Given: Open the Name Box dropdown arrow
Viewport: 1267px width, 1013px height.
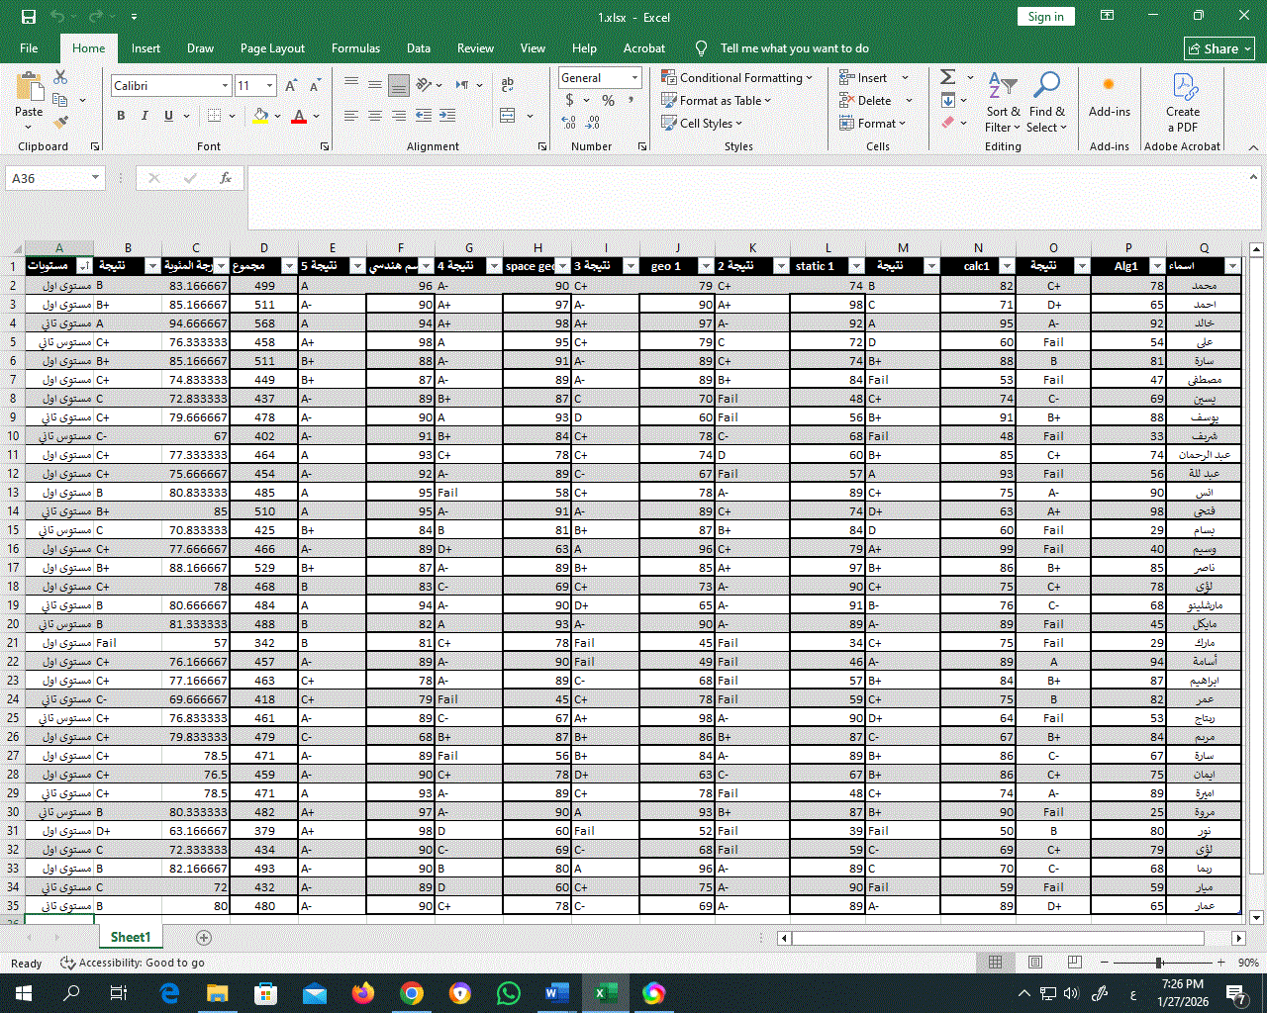Looking at the screenshot, I should (95, 178).
